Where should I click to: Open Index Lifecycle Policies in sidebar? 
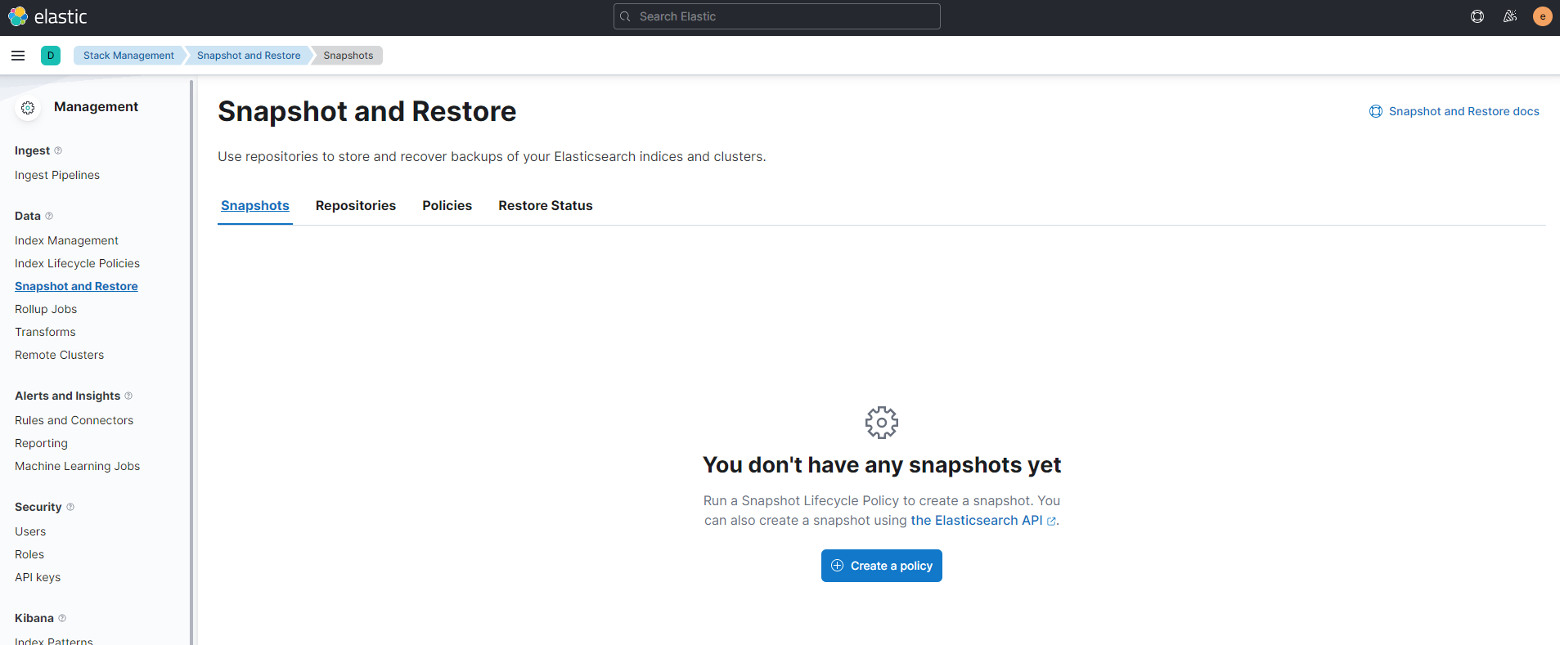[77, 263]
